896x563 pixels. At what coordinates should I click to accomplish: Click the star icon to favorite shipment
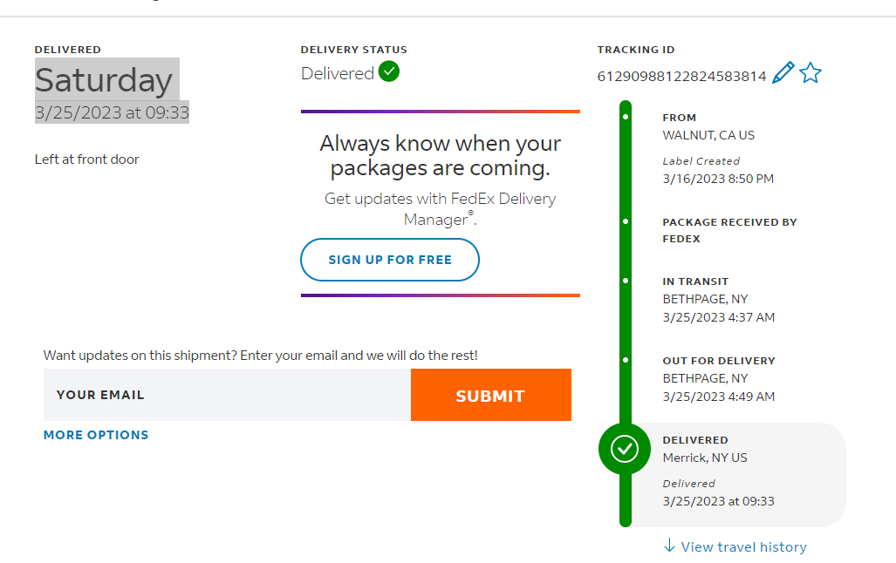(811, 73)
